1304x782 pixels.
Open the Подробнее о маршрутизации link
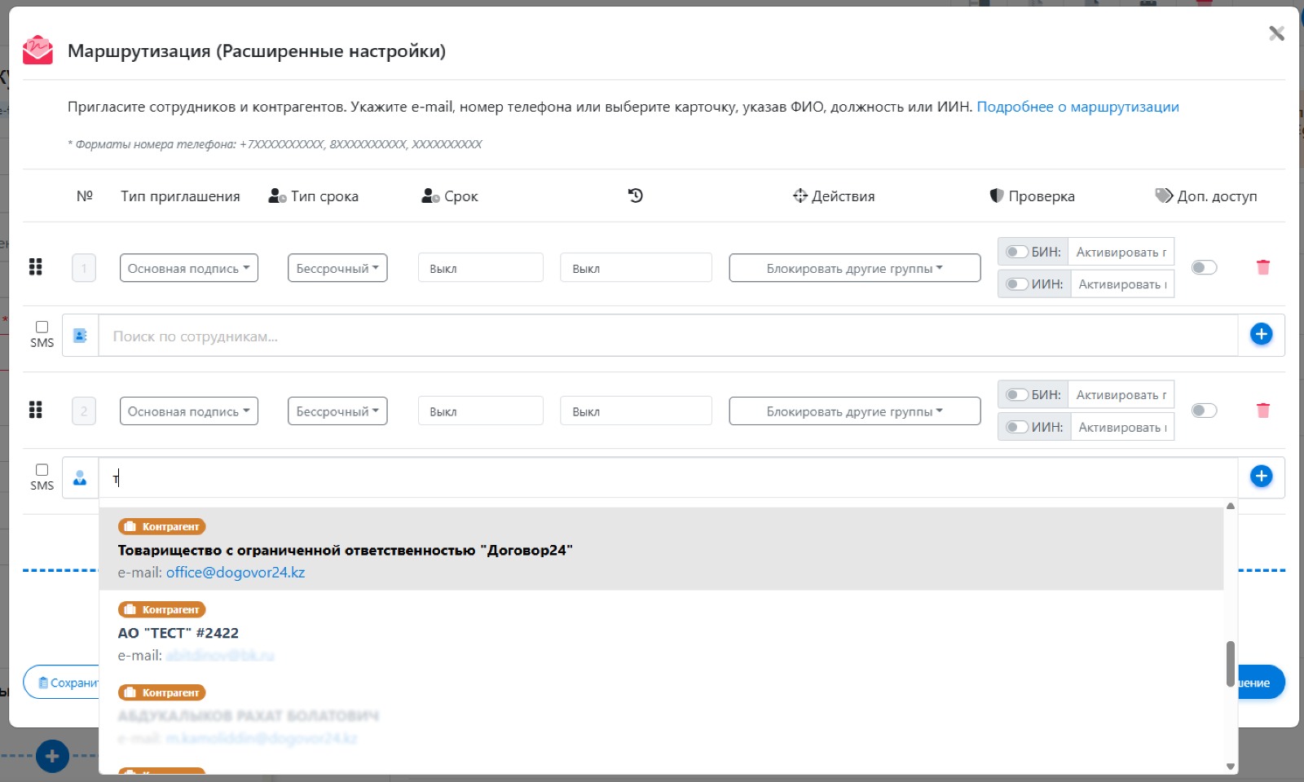point(1077,107)
